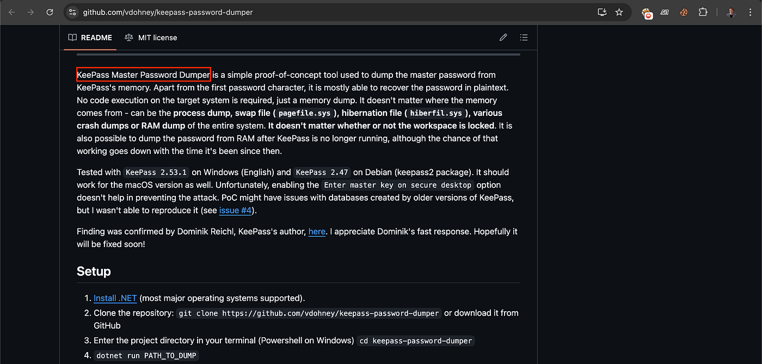Viewport: 762px width, 364px height.
Task: Switch to the MIT license tab
Action: 151,38
